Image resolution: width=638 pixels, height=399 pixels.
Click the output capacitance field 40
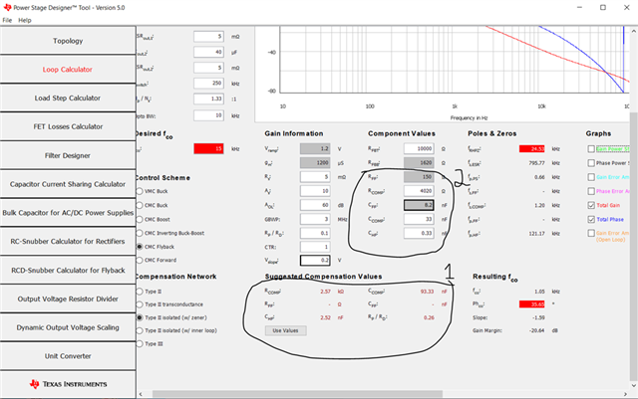208,52
